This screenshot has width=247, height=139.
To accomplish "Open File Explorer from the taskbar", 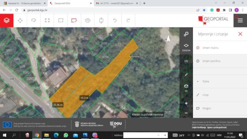I will click(x=46, y=135).
